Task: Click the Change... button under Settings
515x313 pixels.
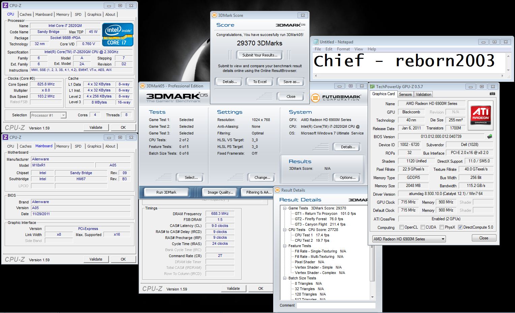Action: (262, 178)
